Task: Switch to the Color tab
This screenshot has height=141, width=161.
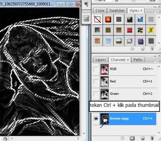Action: point(100,11)
